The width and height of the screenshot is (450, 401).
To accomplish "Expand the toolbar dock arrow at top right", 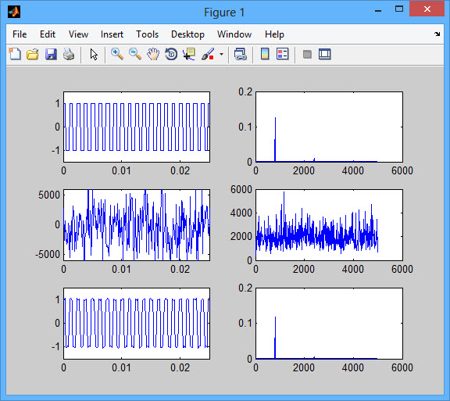I will (437, 34).
